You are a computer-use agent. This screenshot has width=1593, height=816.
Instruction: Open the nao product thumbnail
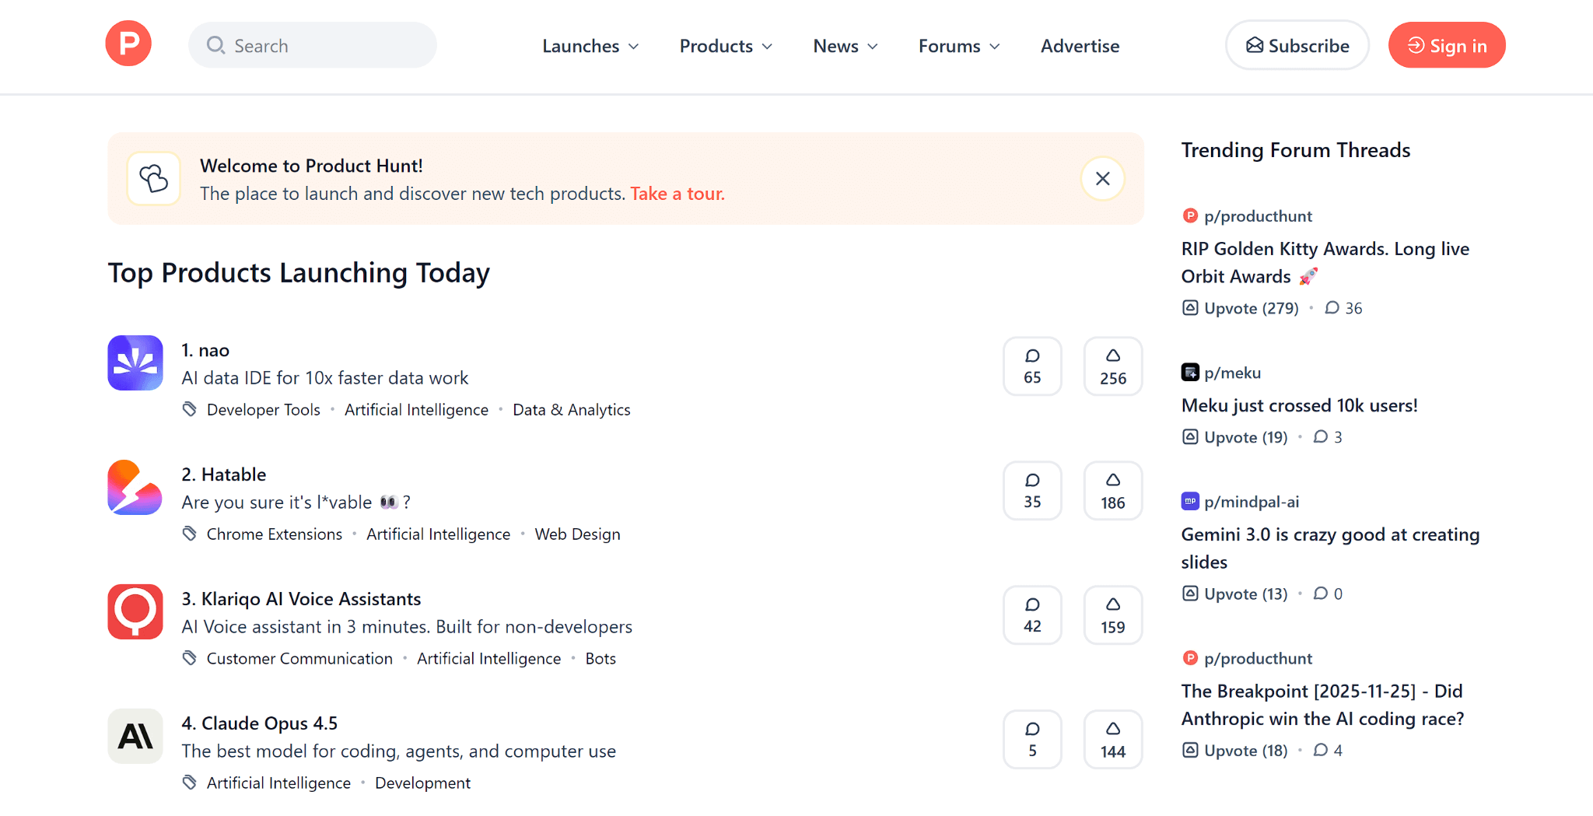pos(135,362)
